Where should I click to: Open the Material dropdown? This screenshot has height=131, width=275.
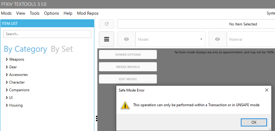(x=251, y=39)
